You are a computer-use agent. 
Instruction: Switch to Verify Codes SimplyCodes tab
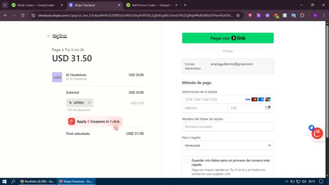(35, 5)
